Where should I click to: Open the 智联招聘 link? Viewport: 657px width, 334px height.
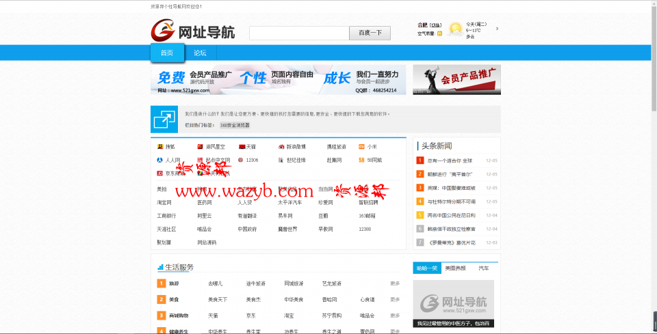click(x=368, y=202)
